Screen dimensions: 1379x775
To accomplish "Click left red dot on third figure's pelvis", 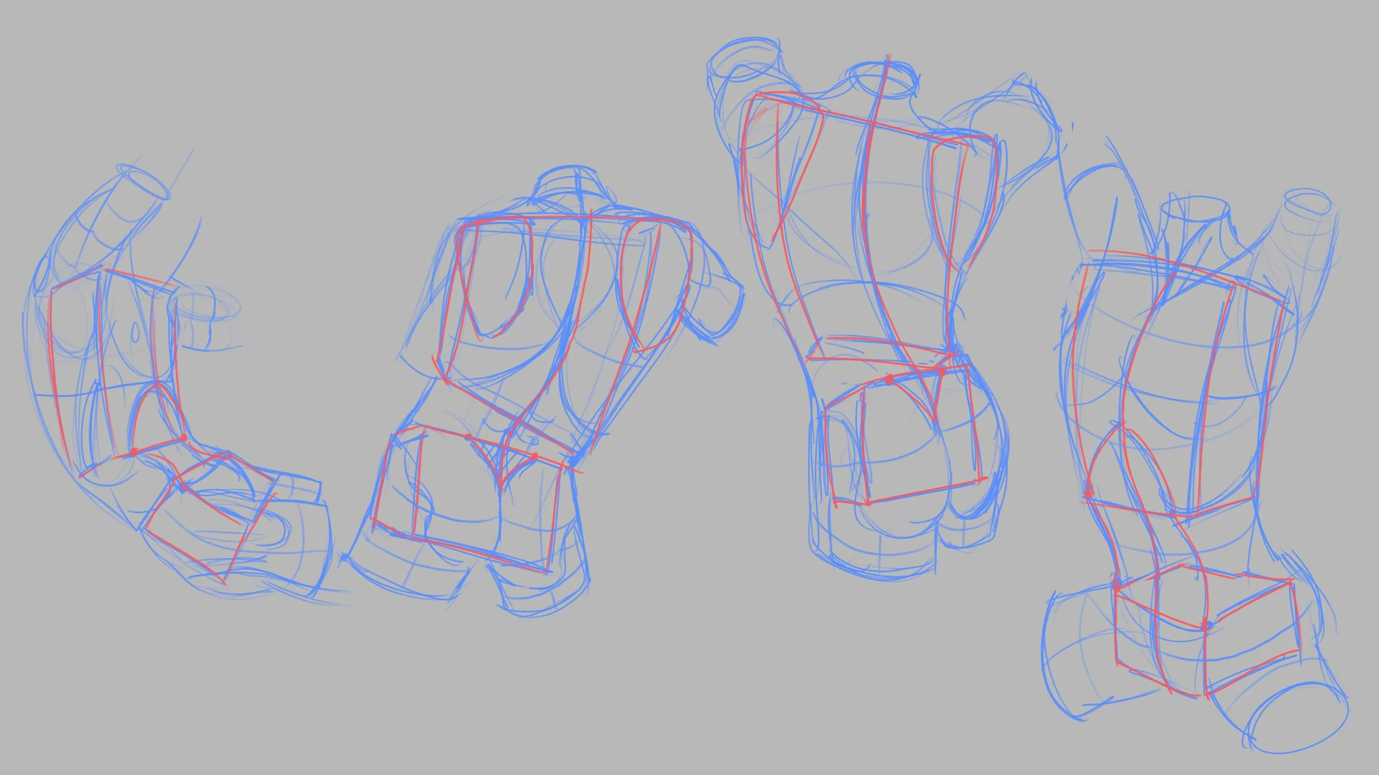I will click(x=889, y=379).
